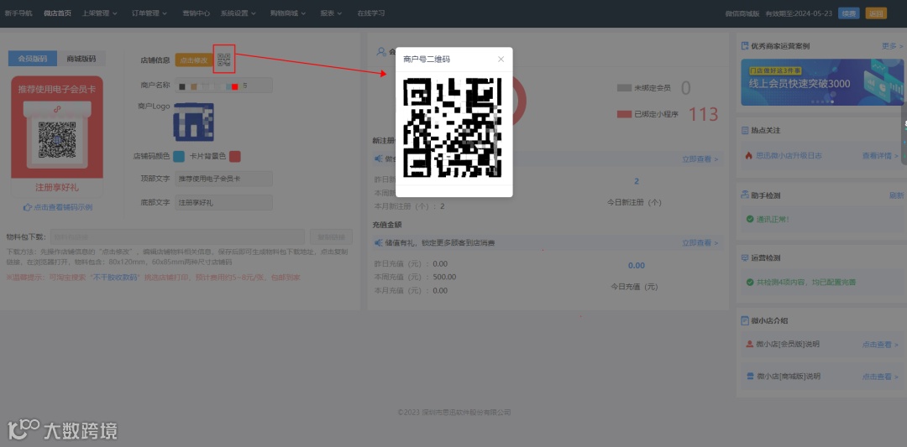Open the QR code icon beside 点击修改
The width and height of the screenshot is (907, 447).
click(224, 59)
